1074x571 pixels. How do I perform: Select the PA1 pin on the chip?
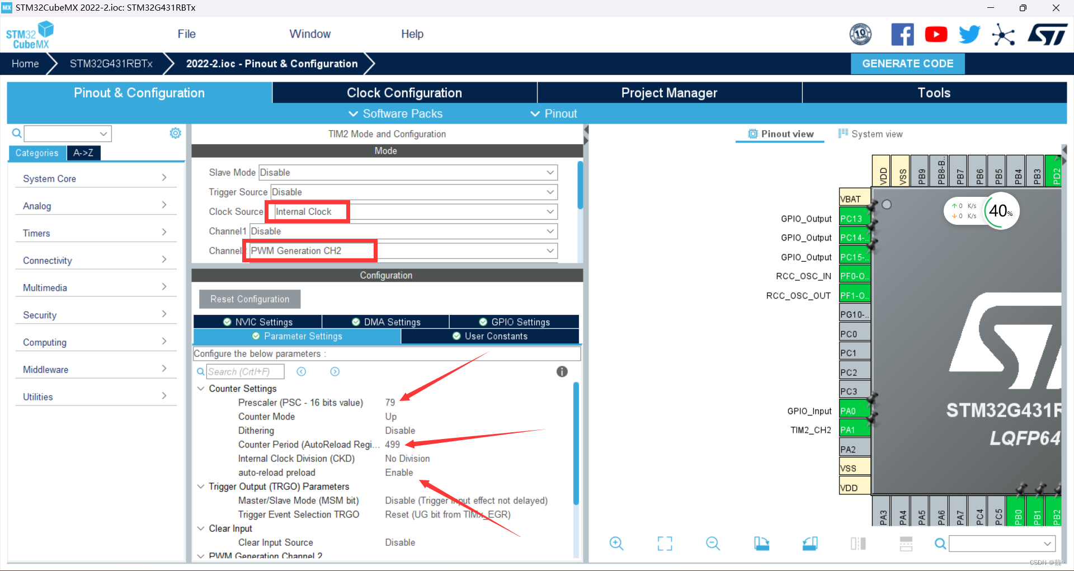pyautogui.click(x=855, y=430)
